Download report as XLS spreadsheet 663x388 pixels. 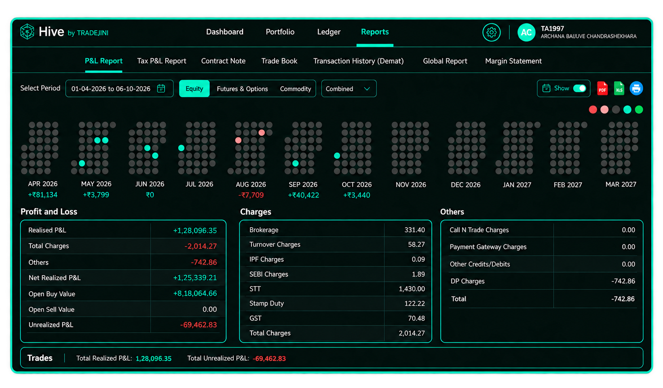(x=619, y=88)
